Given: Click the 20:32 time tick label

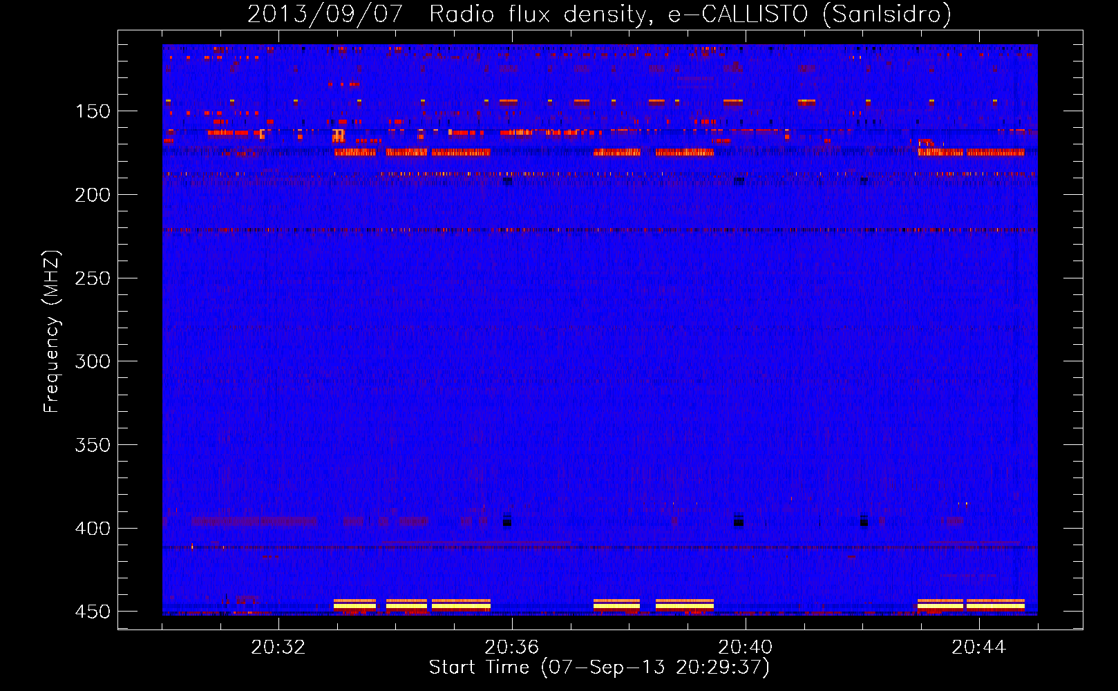Looking at the screenshot, I should [x=278, y=647].
